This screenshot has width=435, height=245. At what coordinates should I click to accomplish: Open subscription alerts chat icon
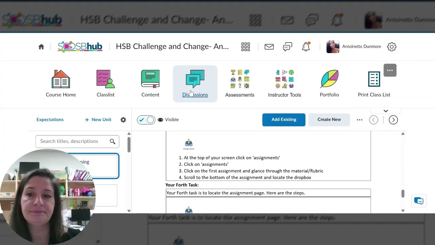pos(288,47)
